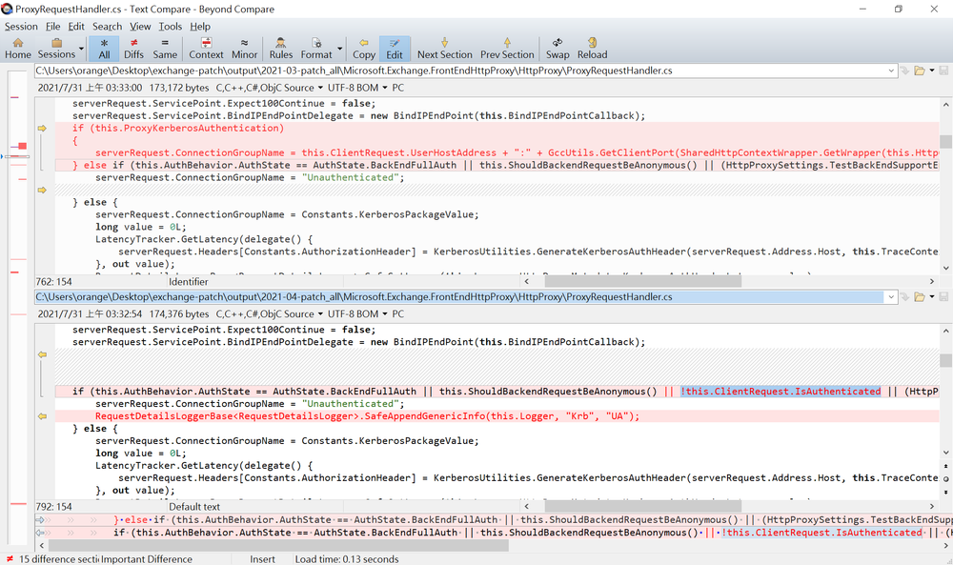The height and width of the screenshot is (565, 953).
Task: Swap the two compared sides
Action: click(558, 48)
